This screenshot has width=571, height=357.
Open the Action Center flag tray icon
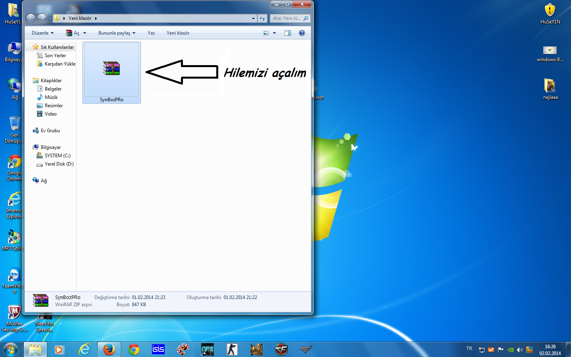(x=501, y=350)
